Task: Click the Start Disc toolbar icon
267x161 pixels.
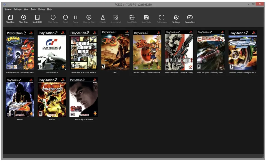Action: (23, 17)
